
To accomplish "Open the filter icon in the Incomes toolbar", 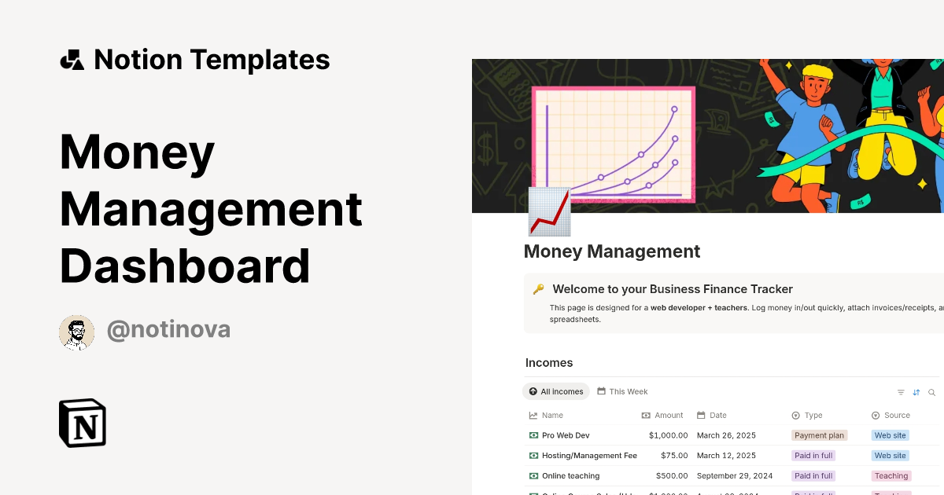I will point(901,391).
